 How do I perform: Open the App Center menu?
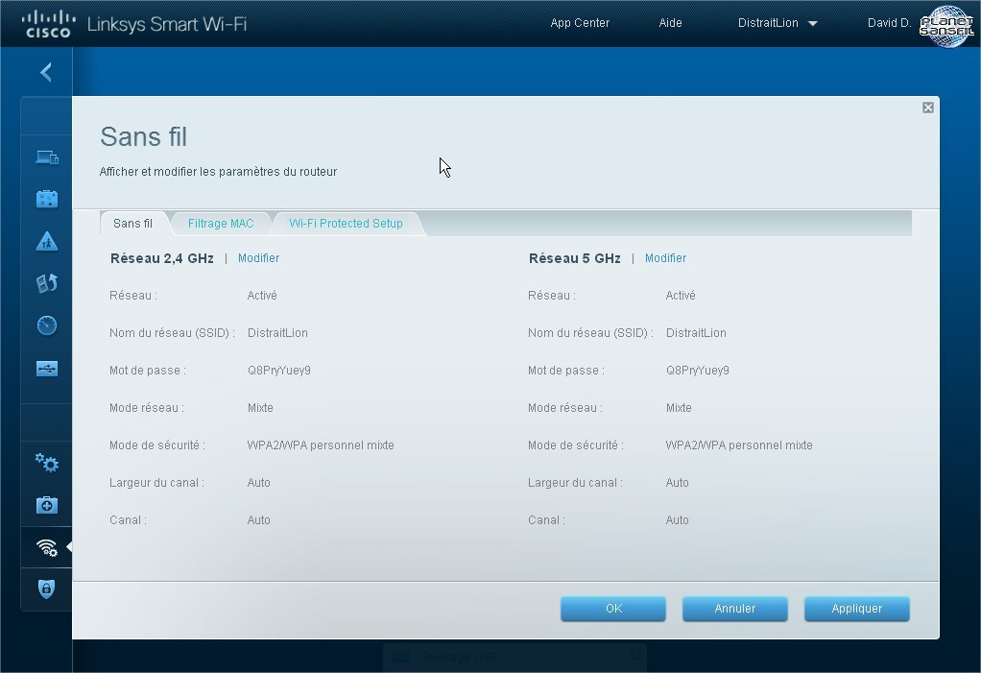(580, 22)
